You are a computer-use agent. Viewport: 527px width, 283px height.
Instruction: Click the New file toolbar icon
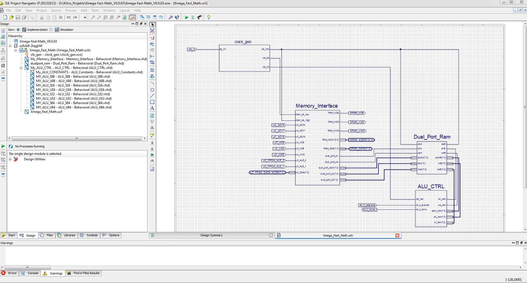(5, 18)
